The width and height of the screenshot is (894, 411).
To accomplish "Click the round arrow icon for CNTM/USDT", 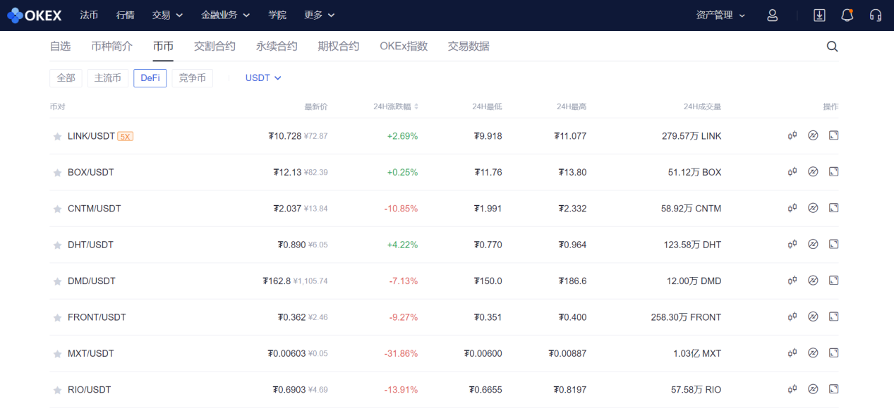I will [x=813, y=208].
